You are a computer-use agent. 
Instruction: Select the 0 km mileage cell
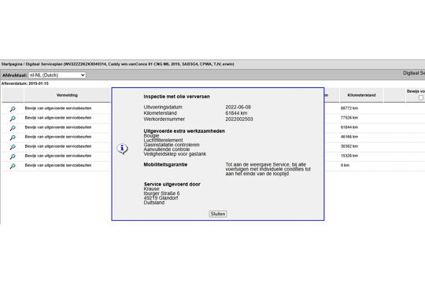(x=345, y=165)
